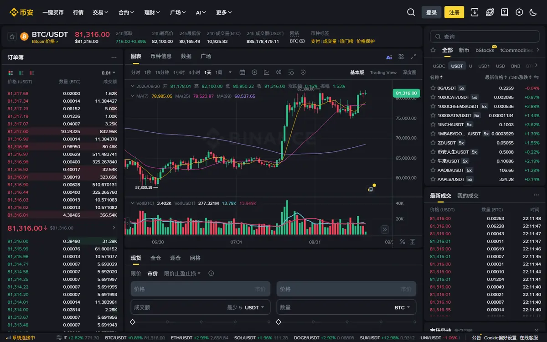The image size is (547, 342).
Task: Open the latest trades more options menu
Action: (x=536, y=195)
